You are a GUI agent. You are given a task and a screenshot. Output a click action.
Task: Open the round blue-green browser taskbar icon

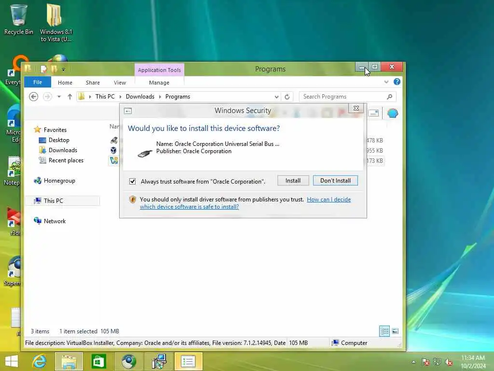[128, 361]
